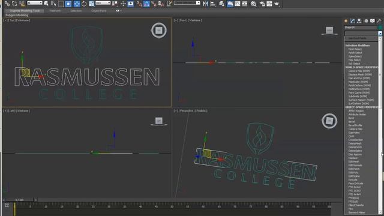Toggle Spinner Snap on the toolbar
The width and height of the screenshot is (384, 216).
[161, 4]
